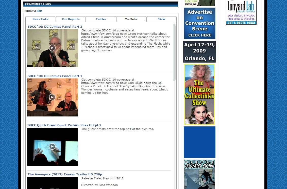Click the Orlando, FL April 17-19 banner
Viewport: 287px width, 189px height.
[x=199, y=52]
